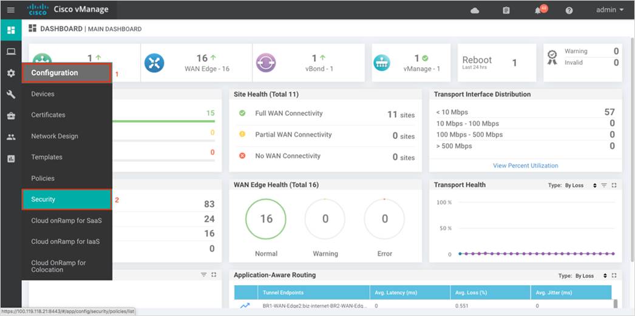Open the help question mark icon
Image resolution: width=635 pixels, height=316 pixels.
coord(569,10)
